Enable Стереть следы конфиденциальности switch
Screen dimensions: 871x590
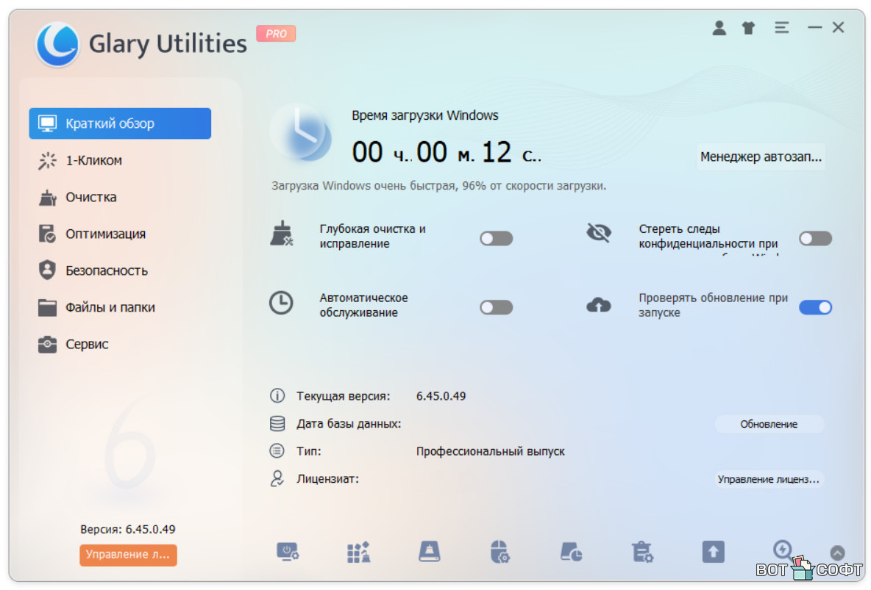[815, 239]
